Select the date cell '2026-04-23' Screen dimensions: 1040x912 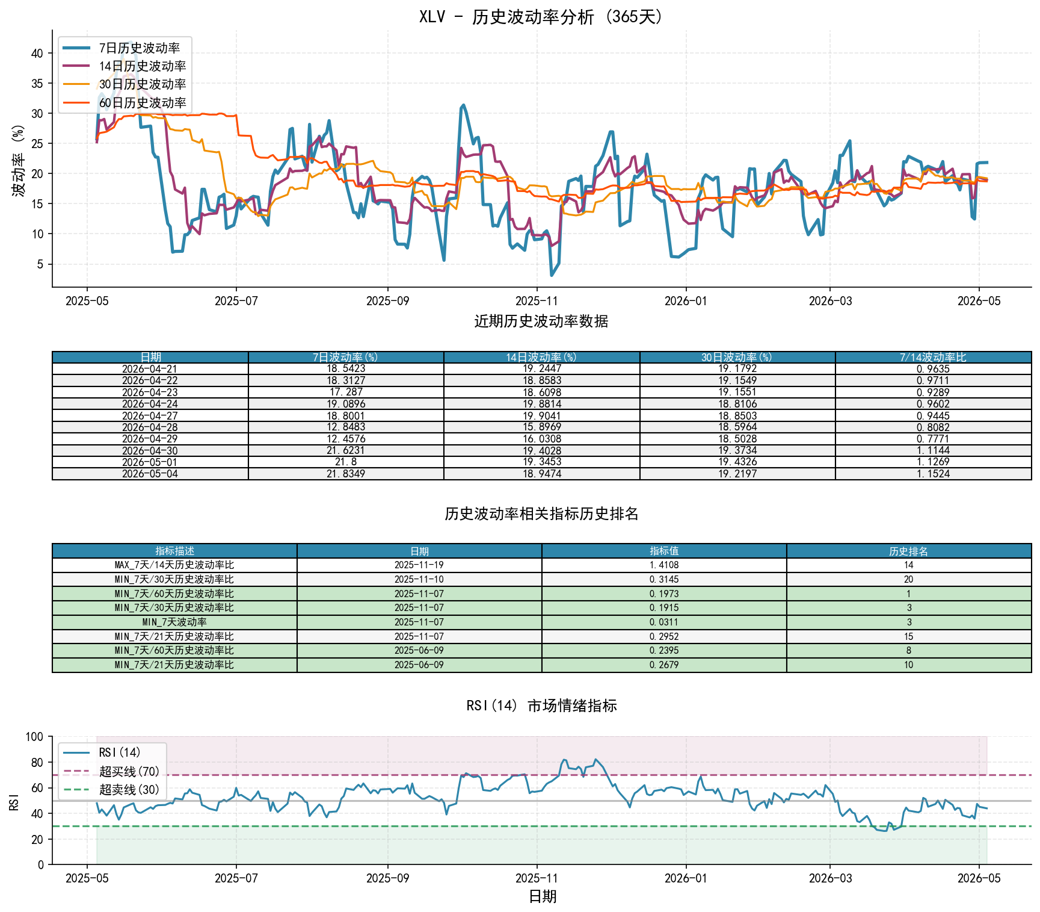150,392
